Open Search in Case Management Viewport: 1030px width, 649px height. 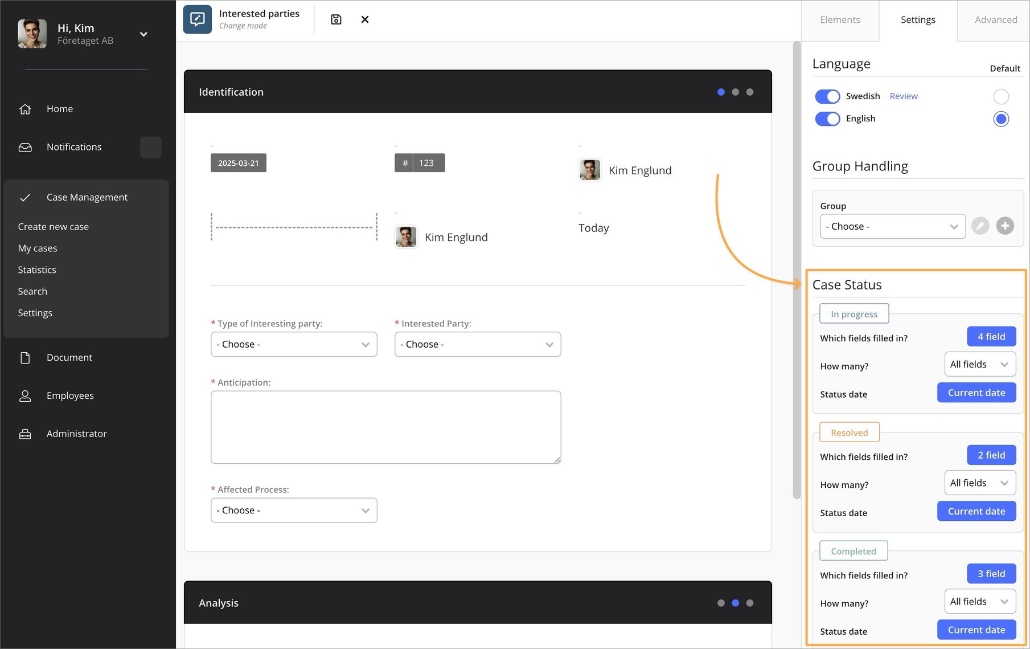[x=32, y=292]
